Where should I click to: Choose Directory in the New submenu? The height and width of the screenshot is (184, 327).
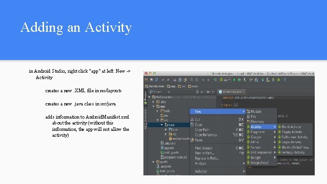pyautogui.click(x=262, y=122)
